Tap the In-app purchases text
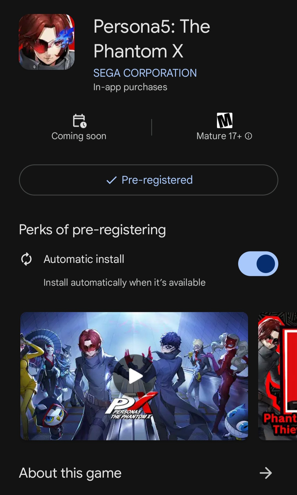The image size is (297, 495). pos(130,87)
